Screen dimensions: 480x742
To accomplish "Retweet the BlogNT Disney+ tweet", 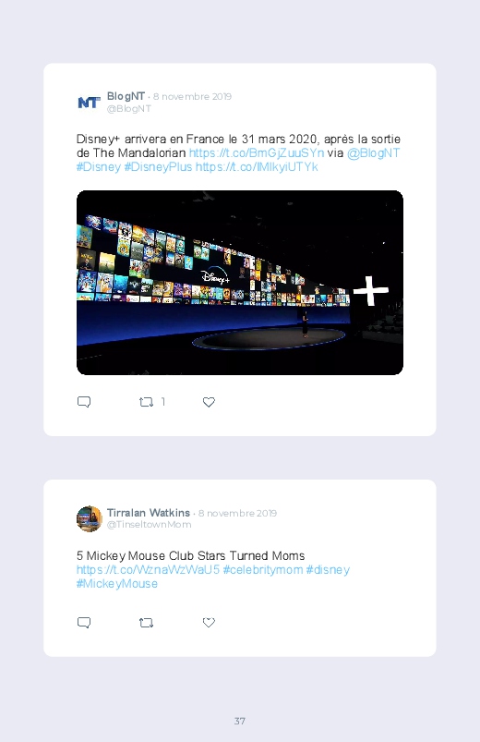I will click(x=146, y=402).
